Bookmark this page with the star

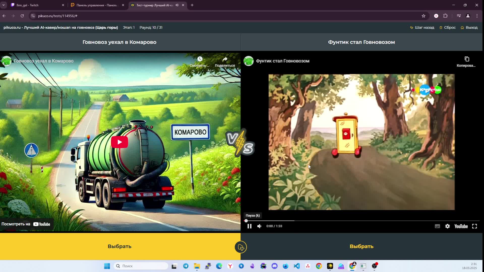click(423, 16)
